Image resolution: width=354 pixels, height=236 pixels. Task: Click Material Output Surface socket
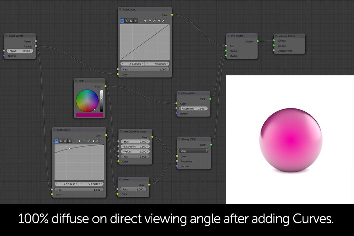(x=274, y=41)
